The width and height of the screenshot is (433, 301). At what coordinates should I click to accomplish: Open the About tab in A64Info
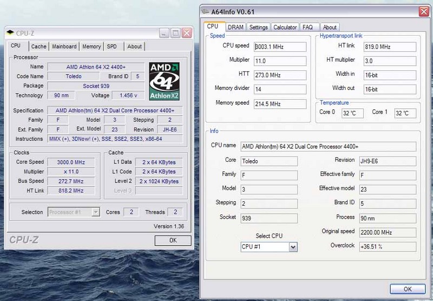[330, 27]
